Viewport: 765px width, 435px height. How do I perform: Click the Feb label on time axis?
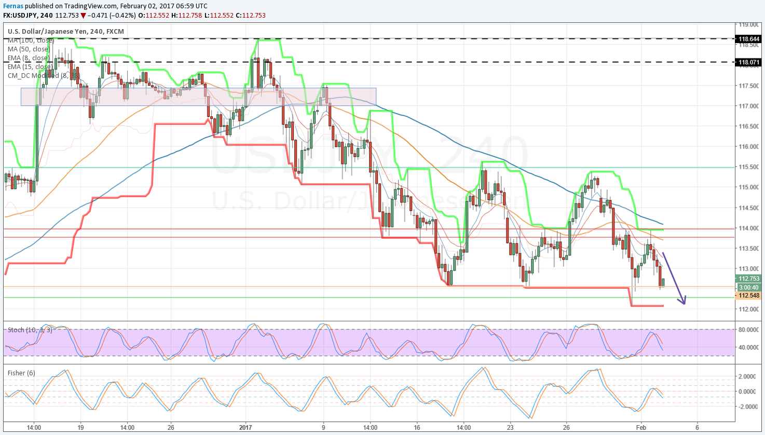(x=641, y=428)
